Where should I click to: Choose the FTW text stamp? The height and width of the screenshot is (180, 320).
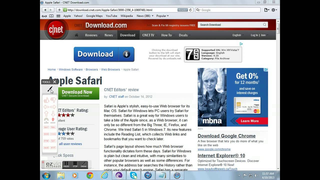tap(46, 141)
